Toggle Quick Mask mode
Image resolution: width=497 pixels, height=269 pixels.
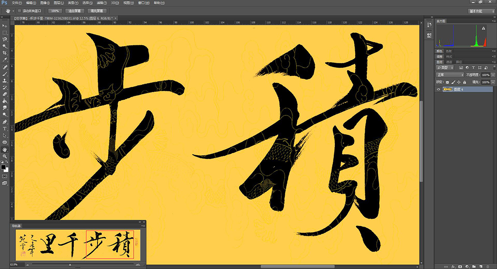[4, 176]
